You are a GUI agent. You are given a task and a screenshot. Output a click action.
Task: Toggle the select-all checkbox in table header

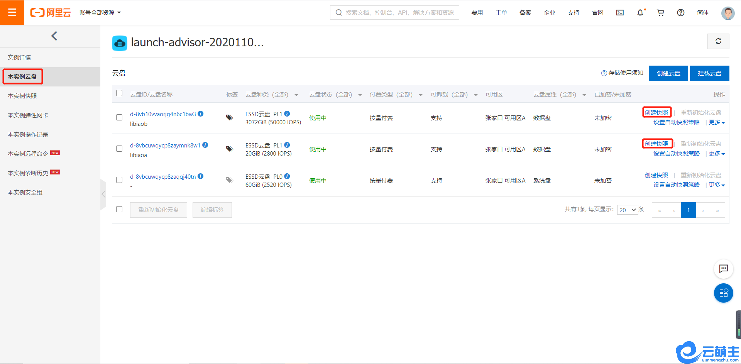click(119, 93)
